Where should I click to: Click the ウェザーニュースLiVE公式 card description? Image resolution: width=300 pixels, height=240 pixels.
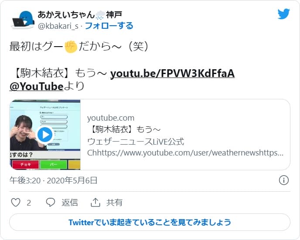[x=136, y=142]
